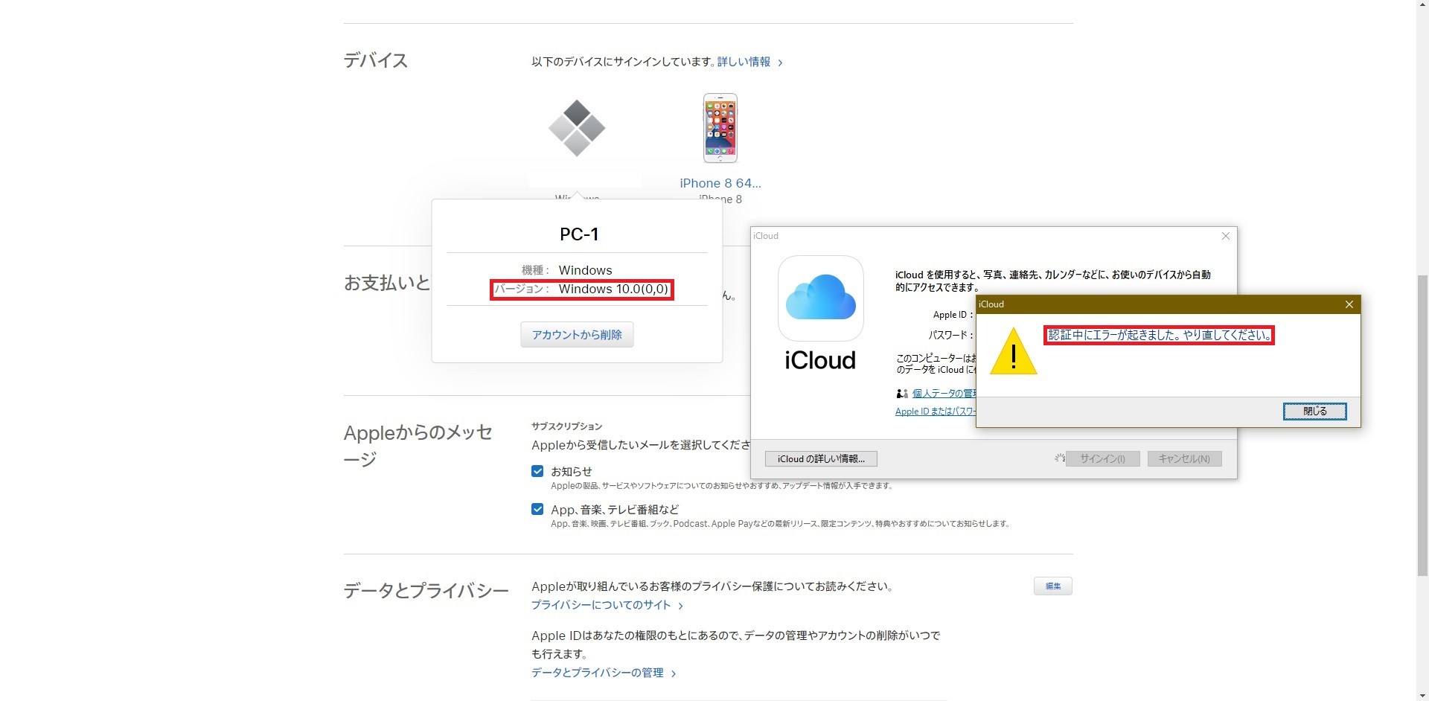Open the 詳しい情報 link for devices
The width and height of the screenshot is (1429, 701).
[749, 62]
